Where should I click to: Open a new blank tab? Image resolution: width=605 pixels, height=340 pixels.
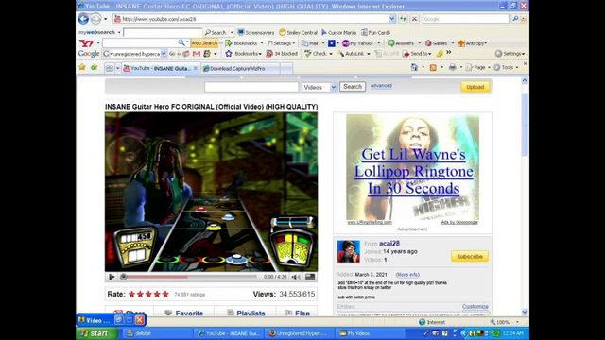[x=286, y=68]
